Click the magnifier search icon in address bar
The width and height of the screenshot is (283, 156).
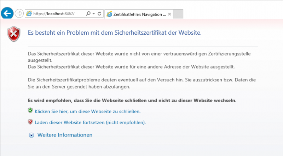tap(88, 13)
